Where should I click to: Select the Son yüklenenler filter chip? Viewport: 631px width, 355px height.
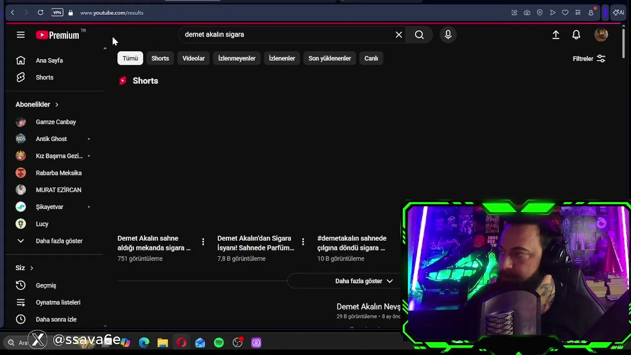330,58
